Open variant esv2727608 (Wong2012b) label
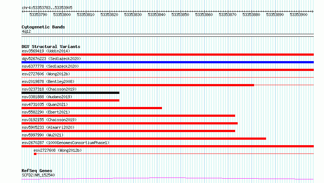This screenshot has height=183, width=324. click(58, 150)
